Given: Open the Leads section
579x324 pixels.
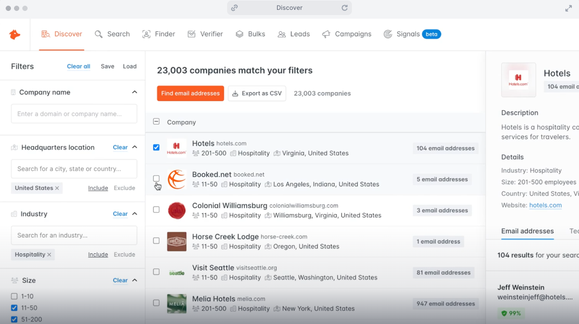Looking at the screenshot, I should tap(294, 34).
